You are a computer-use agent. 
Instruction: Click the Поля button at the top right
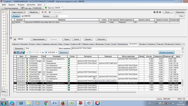(168, 12)
